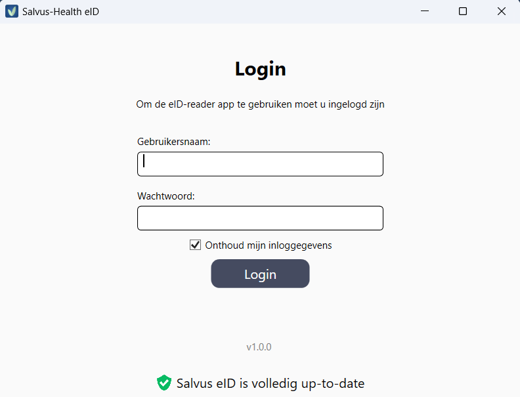Viewport: 520px width, 397px height.
Task: Maximize the Salvus-Health eID window
Action: click(463, 12)
